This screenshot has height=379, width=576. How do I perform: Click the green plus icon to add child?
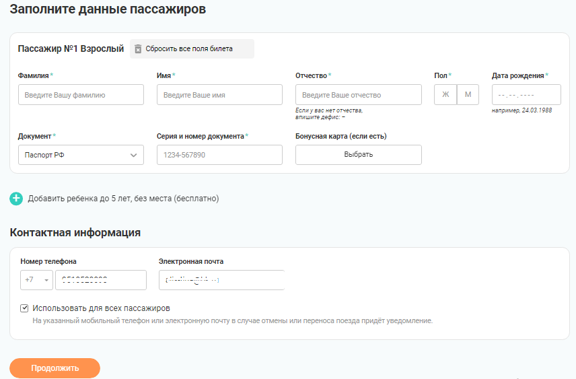(x=17, y=199)
